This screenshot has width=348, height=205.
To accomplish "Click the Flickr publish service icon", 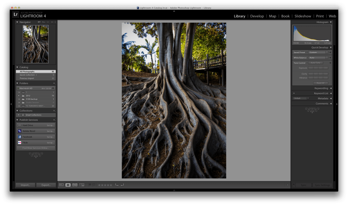I will click(19, 143).
